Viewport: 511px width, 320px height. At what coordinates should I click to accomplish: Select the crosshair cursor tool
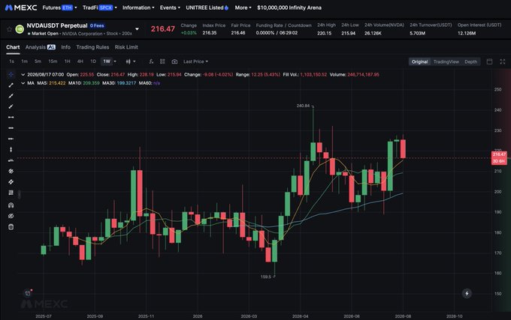click(11, 74)
